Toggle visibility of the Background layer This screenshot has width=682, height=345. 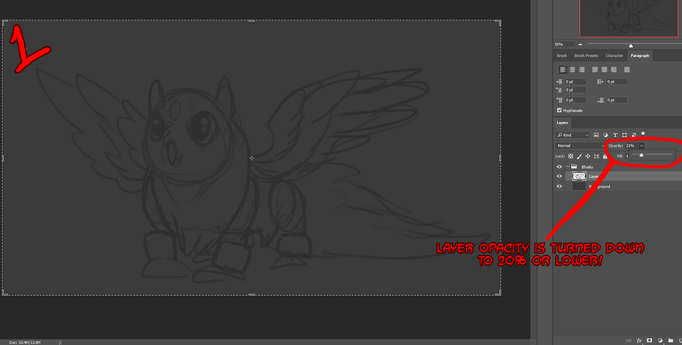pos(559,186)
